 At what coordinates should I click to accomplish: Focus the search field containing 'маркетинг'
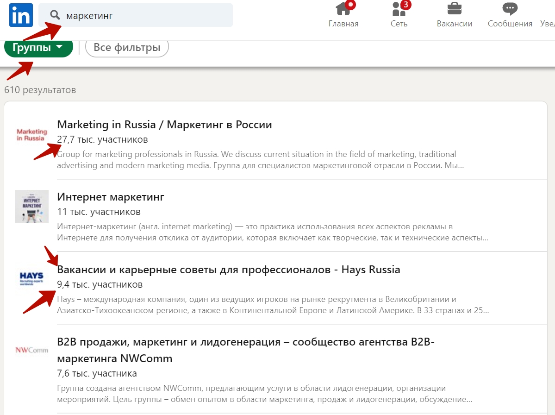(136, 15)
